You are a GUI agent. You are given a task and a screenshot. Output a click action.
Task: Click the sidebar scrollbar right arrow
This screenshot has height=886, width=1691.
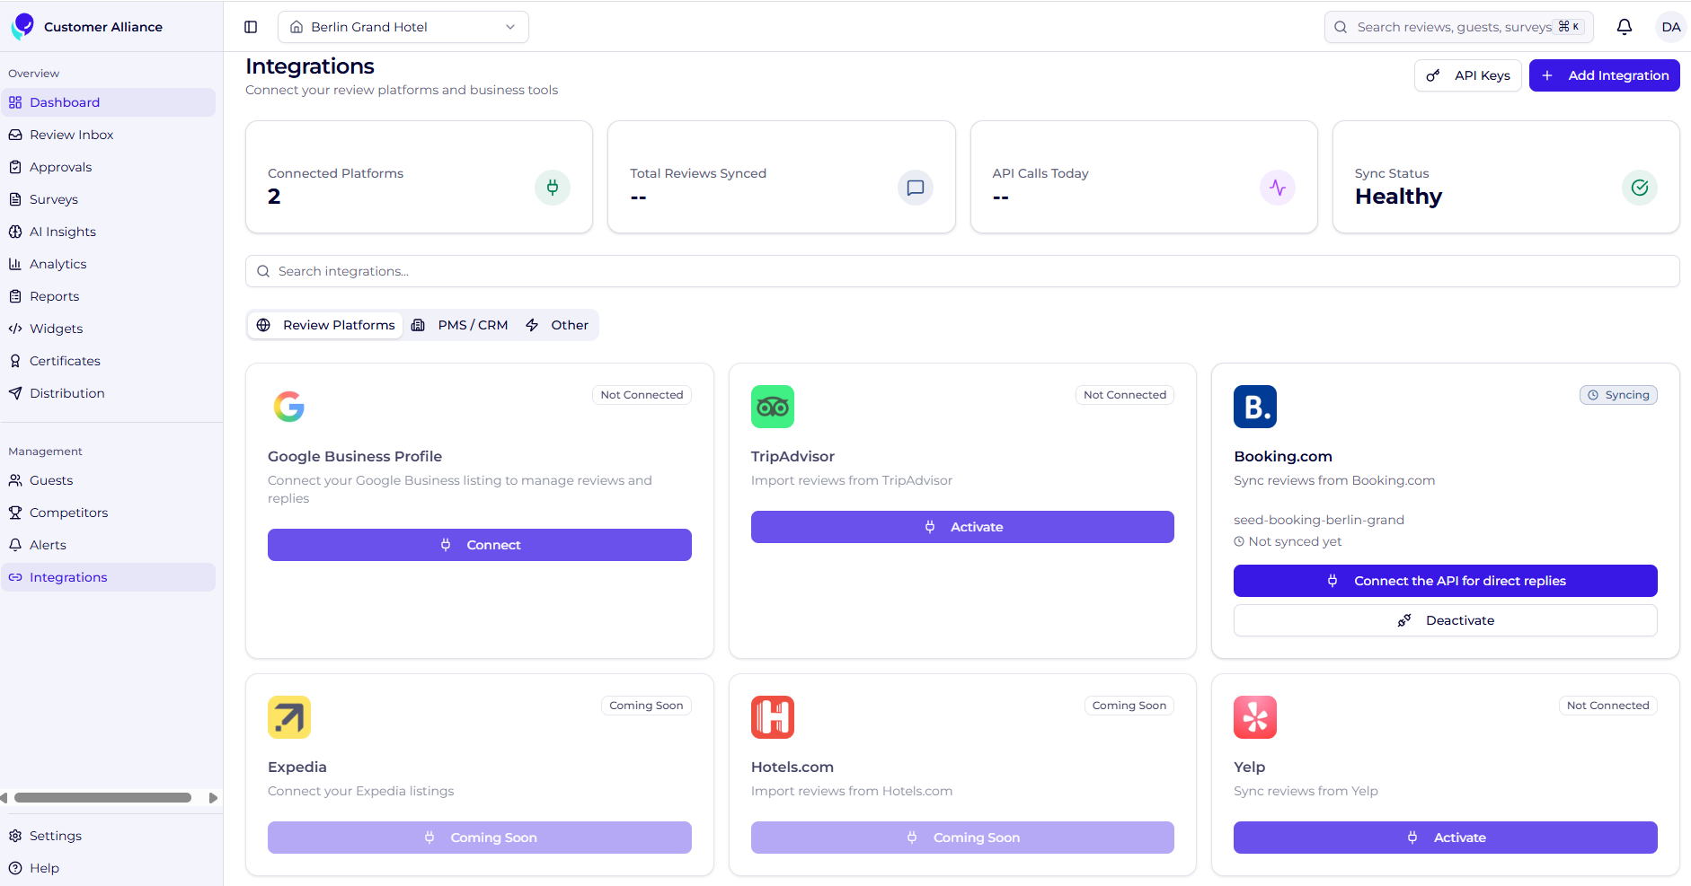click(213, 798)
